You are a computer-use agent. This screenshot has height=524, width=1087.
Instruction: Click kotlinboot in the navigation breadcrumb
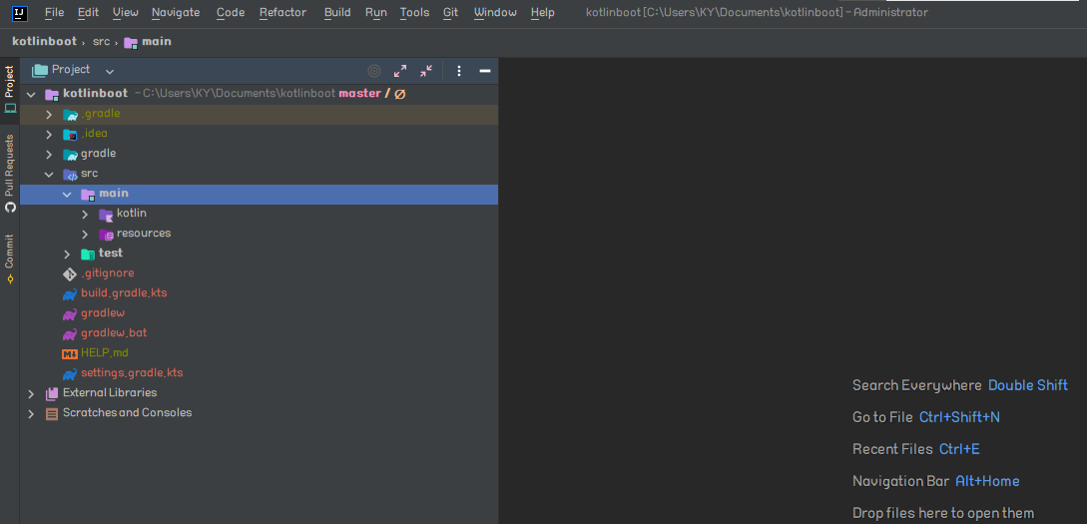click(44, 42)
